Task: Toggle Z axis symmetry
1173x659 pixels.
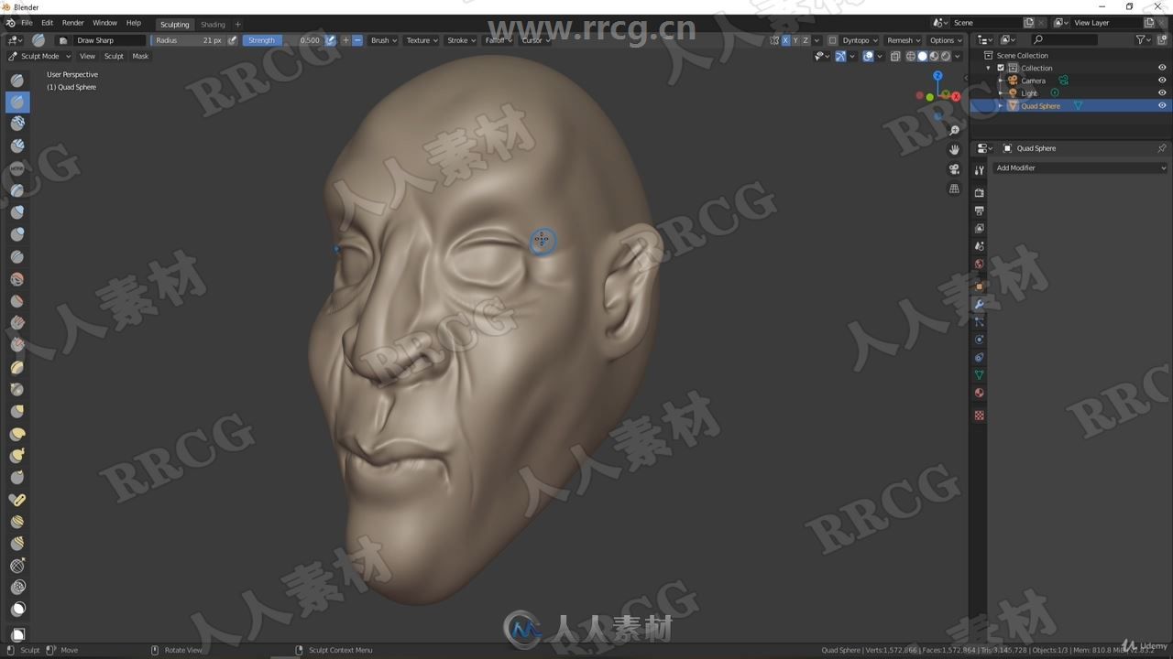Action: point(806,40)
